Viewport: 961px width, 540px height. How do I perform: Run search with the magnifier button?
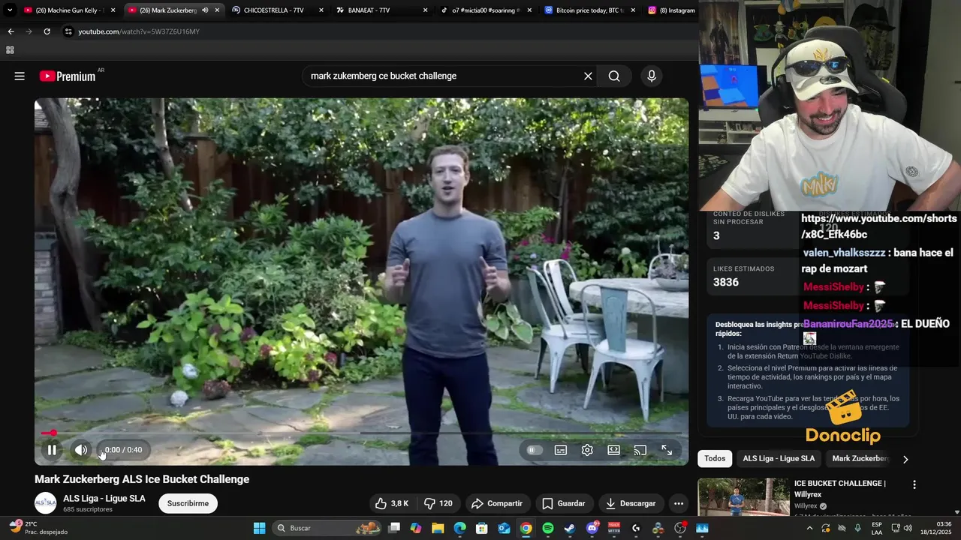click(614, 76)
